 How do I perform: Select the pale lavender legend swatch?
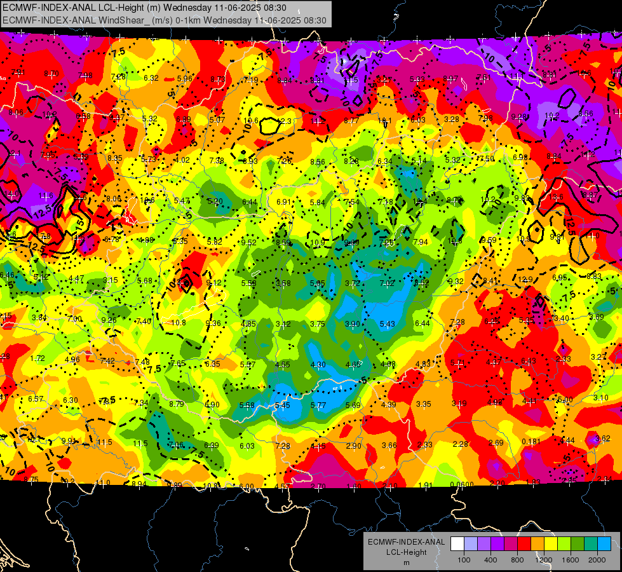(x=470, y=544)
